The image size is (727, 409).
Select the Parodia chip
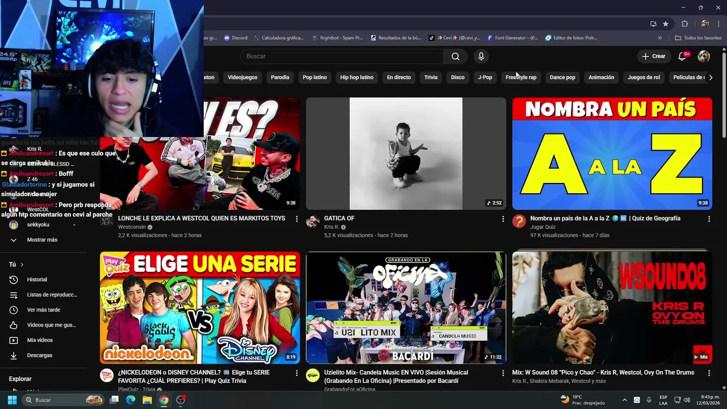280,77
